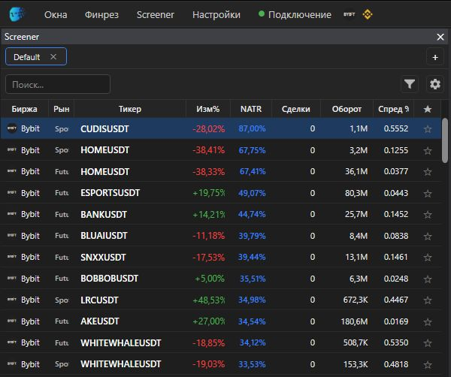Viewport: 451px width, 377px height.
Task: Toggle favorite star for CUDISUSDT
Action: point(428,128)
